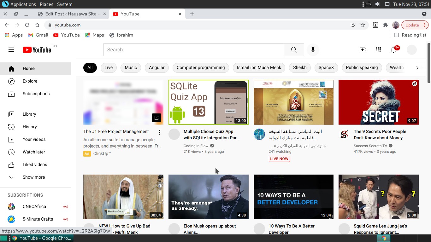
Task: Open Your videos in sidebar
Action: click(35, 139)
